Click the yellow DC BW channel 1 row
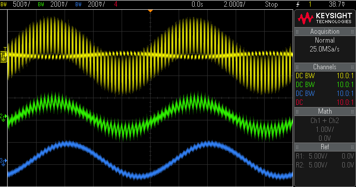 pos(325,76)
